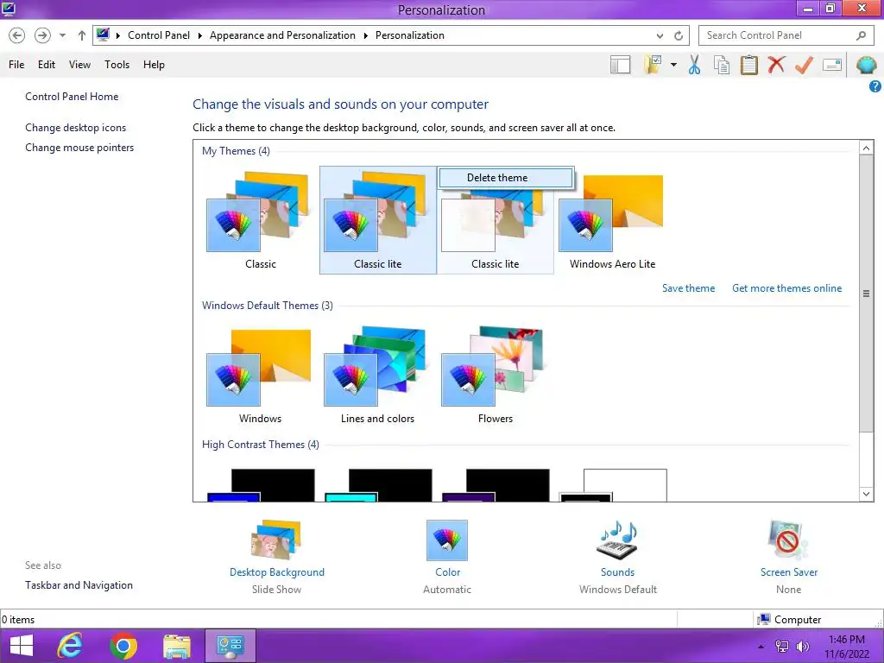Click Control Panel segment in address bar
Viewport: 884px width, 663px height.
159,35
